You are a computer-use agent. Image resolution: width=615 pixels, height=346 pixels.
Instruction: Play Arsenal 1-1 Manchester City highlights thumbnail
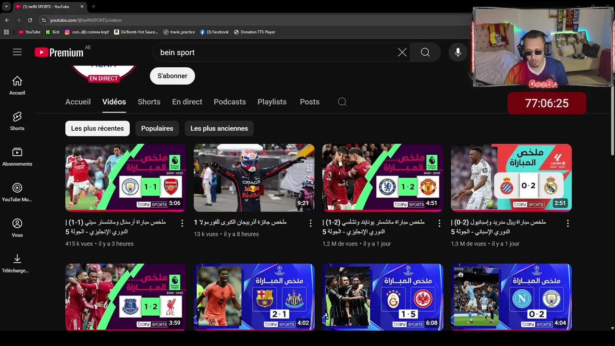125,178
